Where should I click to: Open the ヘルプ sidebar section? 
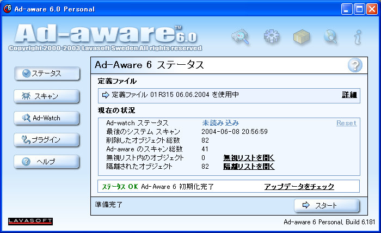pos(47,162)
